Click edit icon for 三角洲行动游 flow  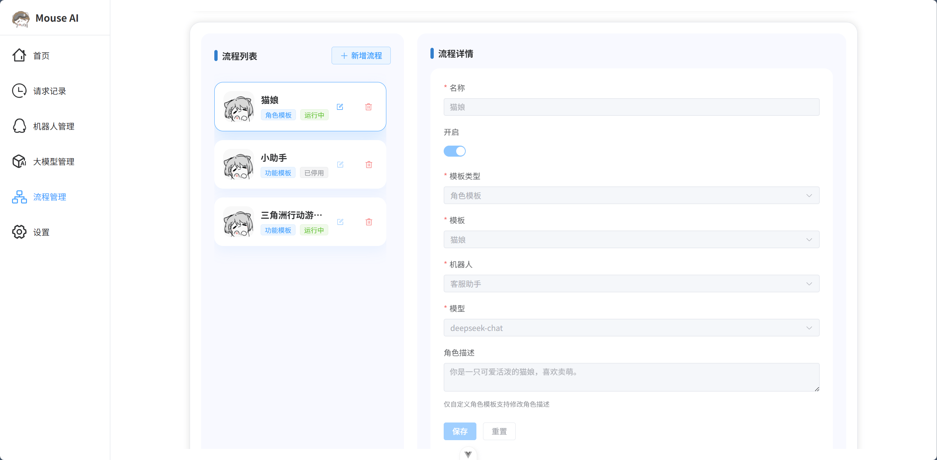pos(340,222)
